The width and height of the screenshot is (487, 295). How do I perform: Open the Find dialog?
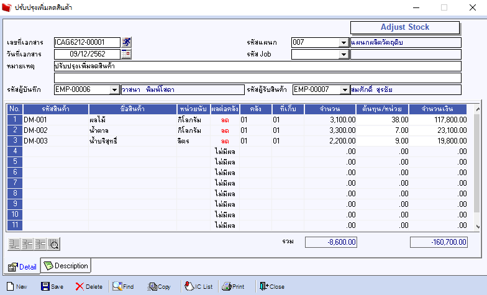tap(123, 286)
